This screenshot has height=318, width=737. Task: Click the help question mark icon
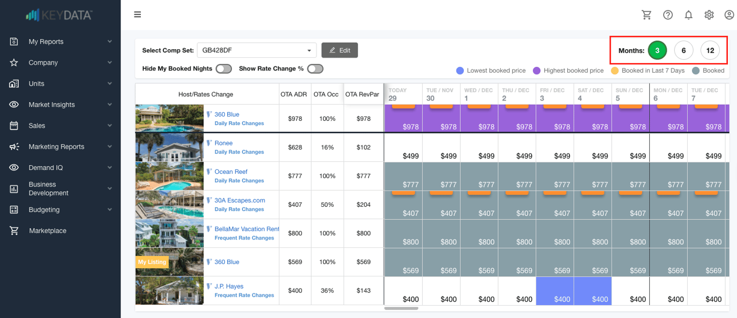point(667,15)
